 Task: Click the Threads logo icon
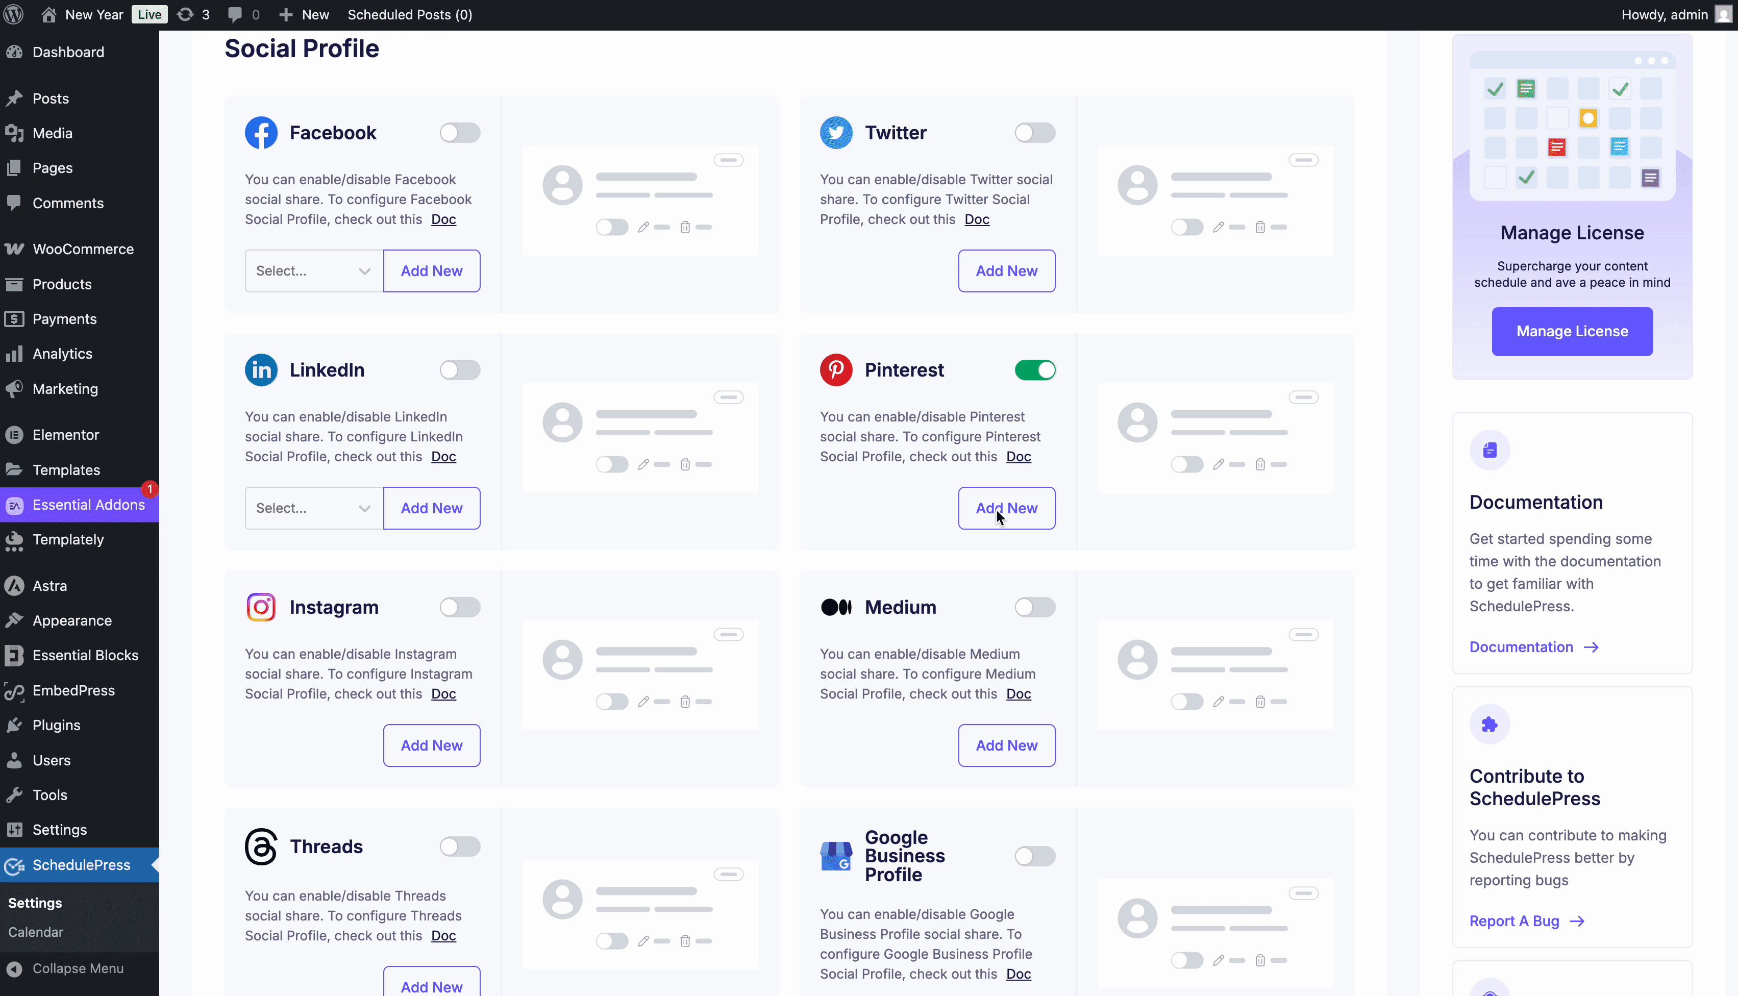point(261,847)
